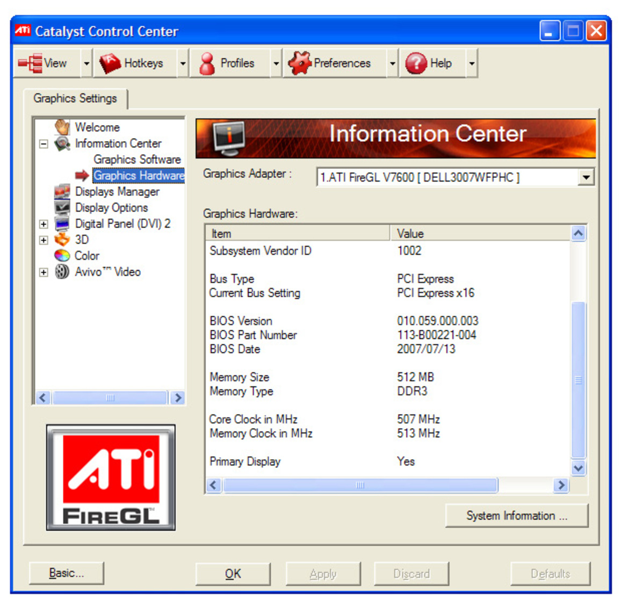The height and width of the screenshot is (608, 628).
Task: Click the Information Center banner monitor icon
Action: coord(229,139)
